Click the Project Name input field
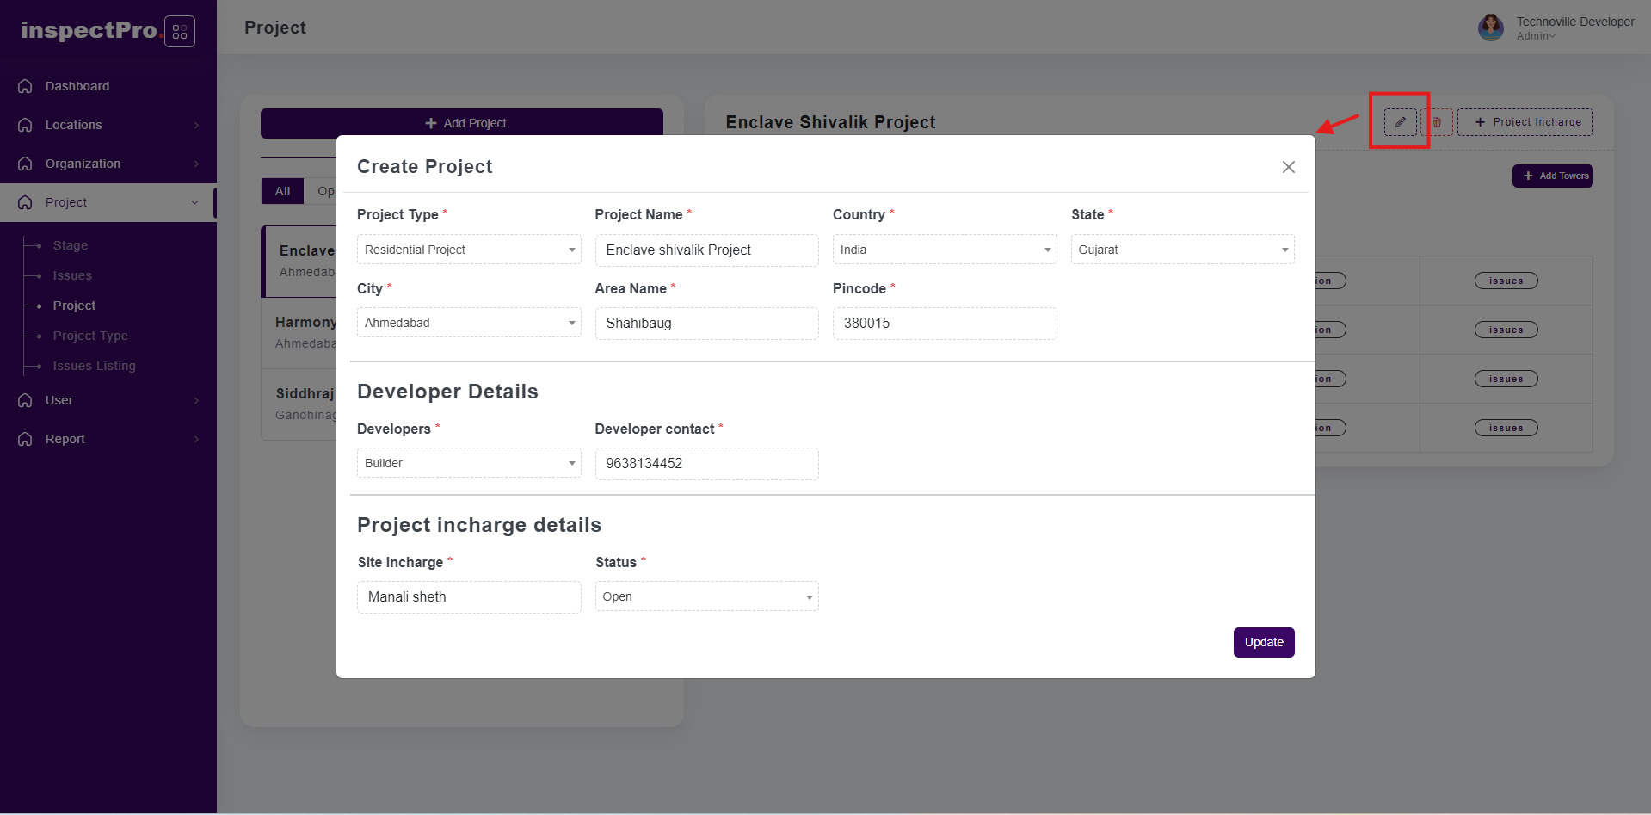This screenshot has width=1651, height=815. [706, 250]
